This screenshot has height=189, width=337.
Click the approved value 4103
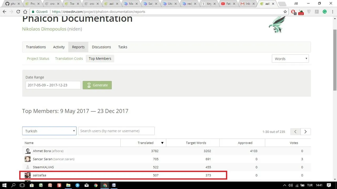coord(253,151)
